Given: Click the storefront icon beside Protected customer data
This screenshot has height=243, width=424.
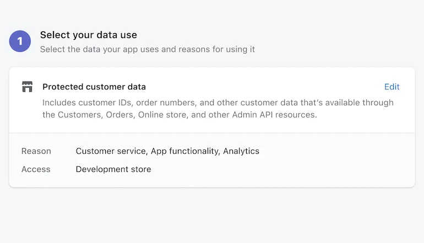Looking at the screenshot, I should (27, 87).
